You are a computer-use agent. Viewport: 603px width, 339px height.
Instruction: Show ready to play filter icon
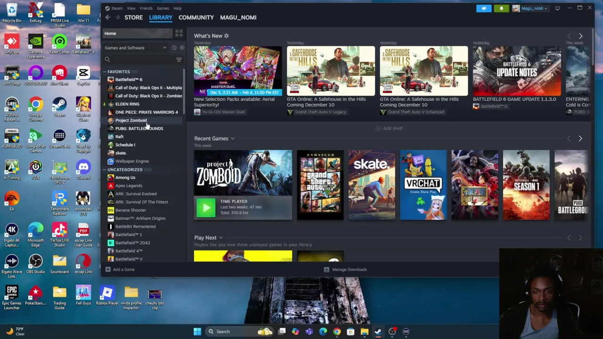182,48
